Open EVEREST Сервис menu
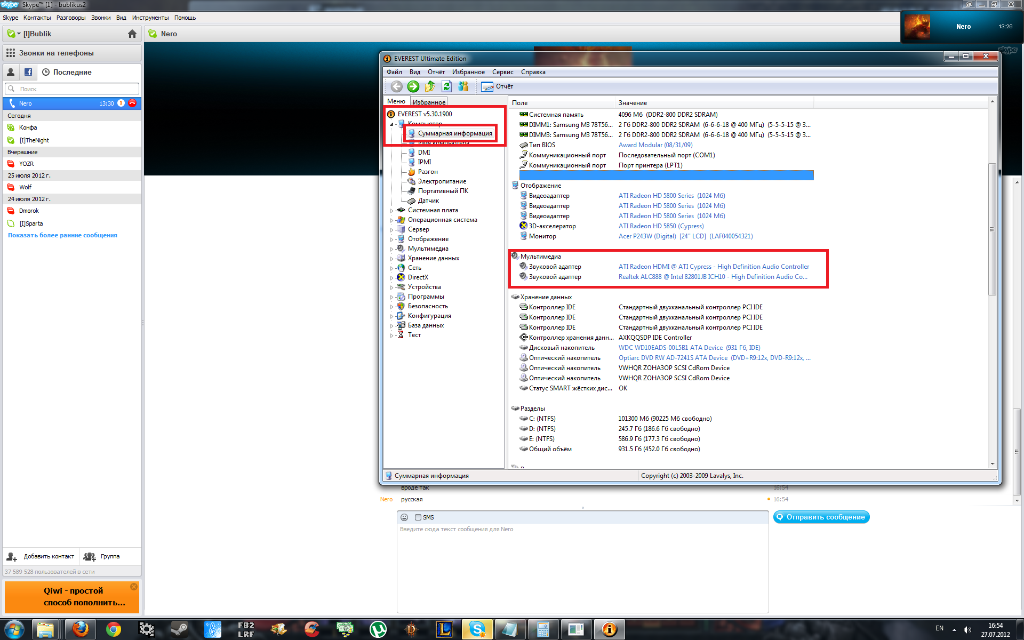Image resolution: width=1024 pixels, height=640 pixels. click(x=502, y=72)
